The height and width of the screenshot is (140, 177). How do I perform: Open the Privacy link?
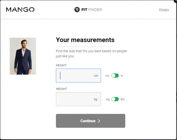[164, 10]
